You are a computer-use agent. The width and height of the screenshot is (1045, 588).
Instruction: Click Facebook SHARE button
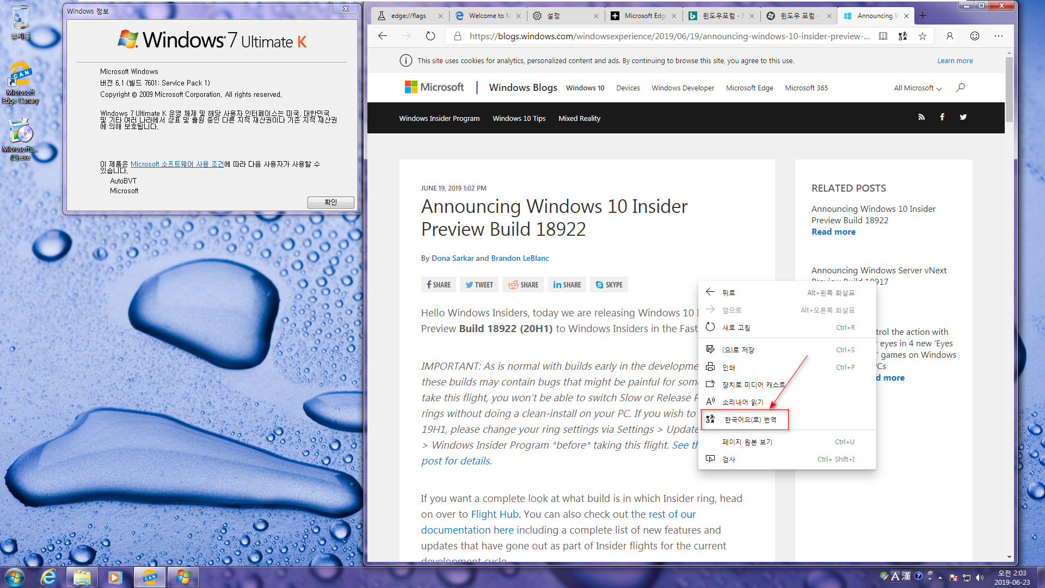click(x=439, y=285)
